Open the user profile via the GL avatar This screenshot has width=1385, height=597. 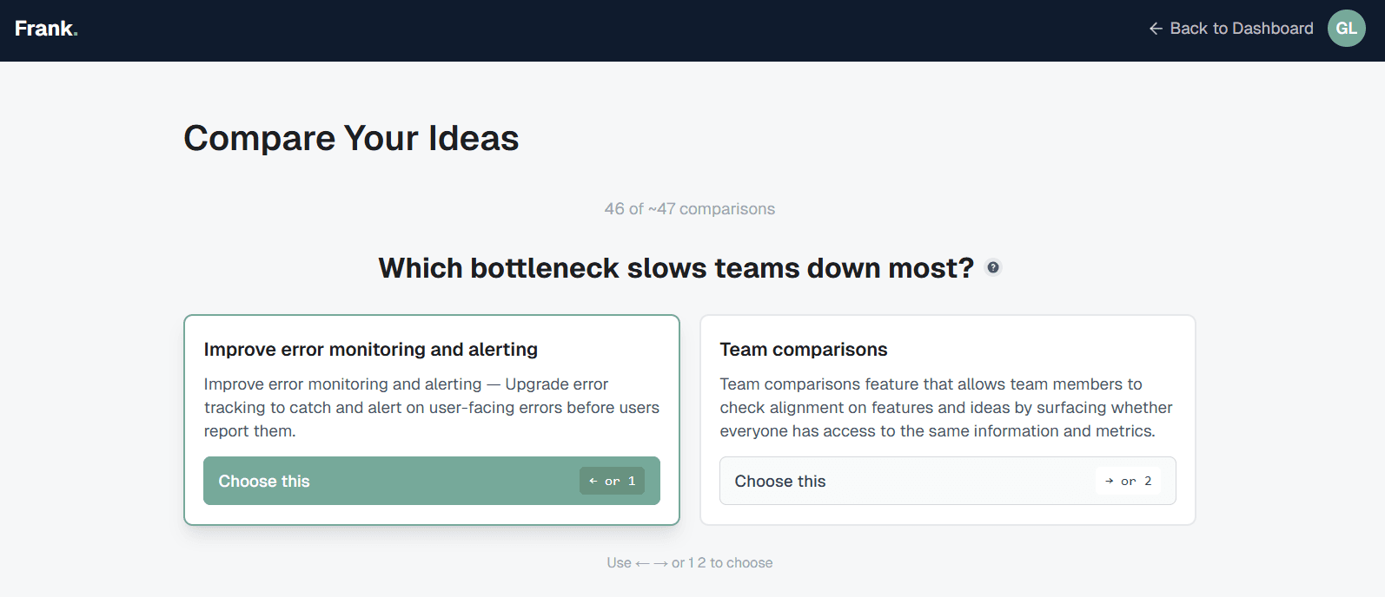coord(1346,28)
